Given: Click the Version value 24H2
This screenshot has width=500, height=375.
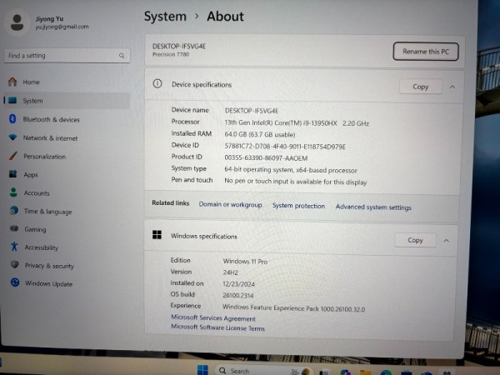Looking at the screenshot, I should click(x=230, y=273).
